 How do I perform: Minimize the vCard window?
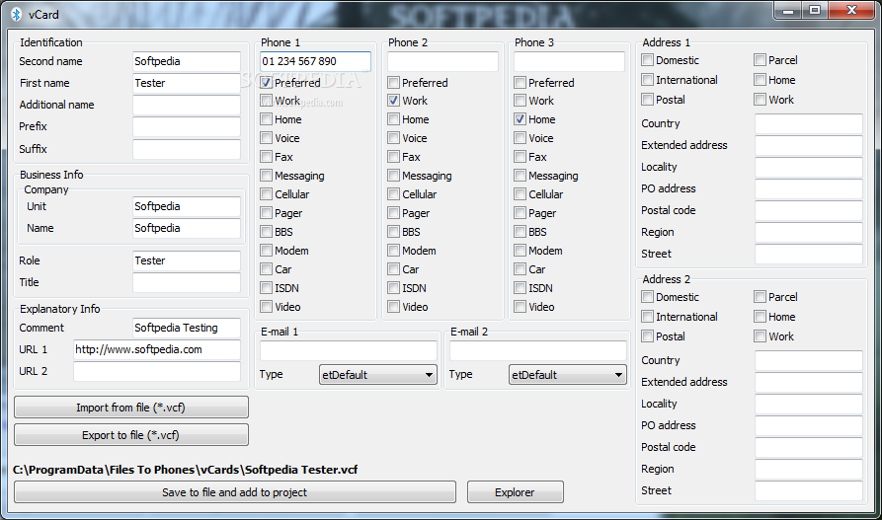[788, 11]
